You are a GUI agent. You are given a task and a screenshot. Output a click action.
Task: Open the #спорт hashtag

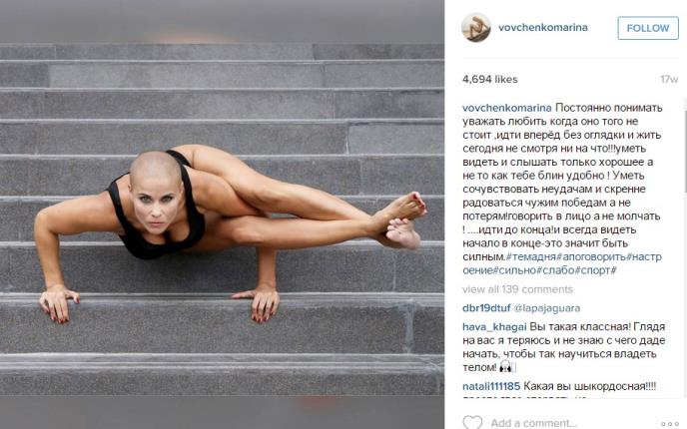click(x=595, y=270)
